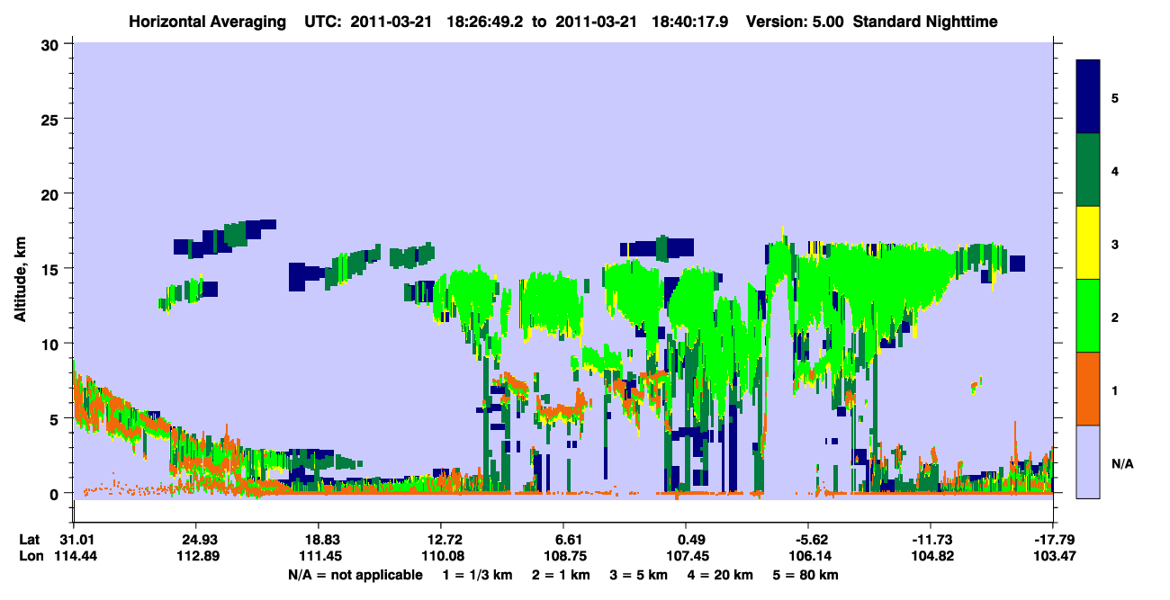
Task: Click the dark green level 4 legend swatch
Action: click(x=1088, y=170)
